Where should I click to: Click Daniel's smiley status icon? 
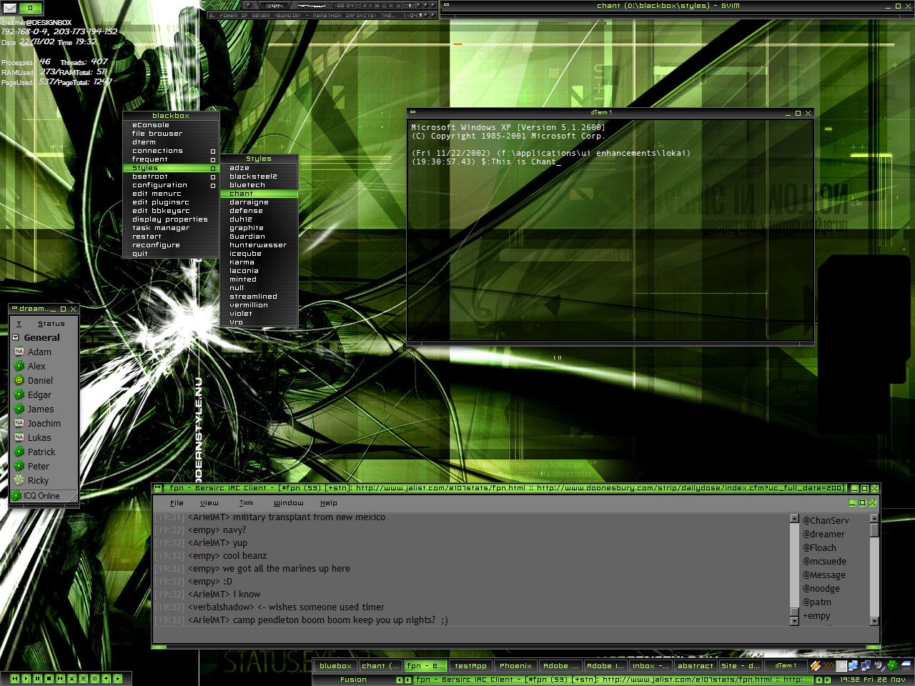pos(19,380)
